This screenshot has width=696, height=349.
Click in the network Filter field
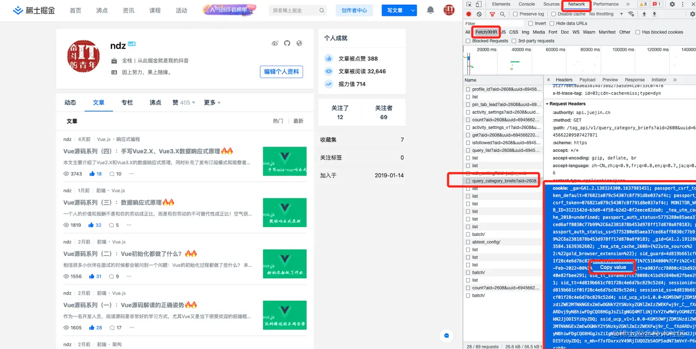coord(493,23)
